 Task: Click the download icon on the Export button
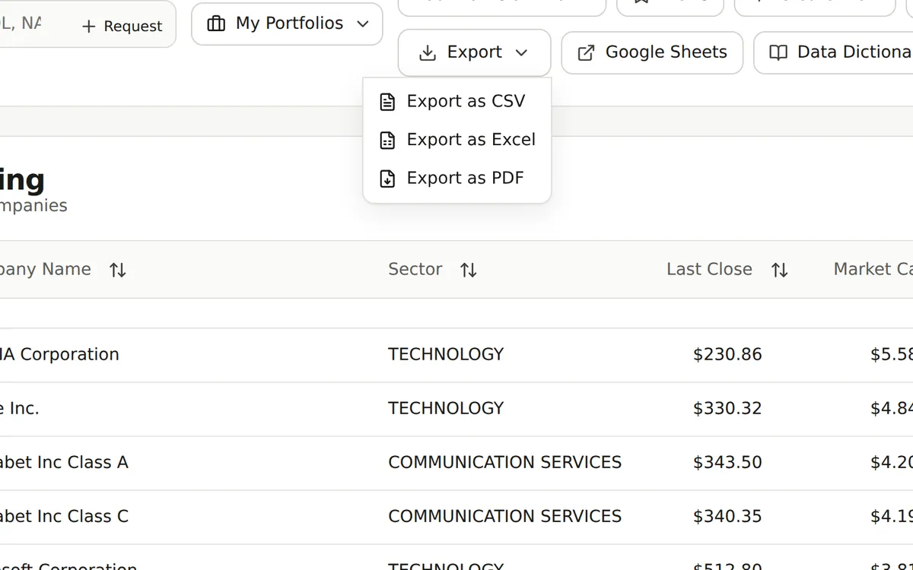tap(428, 52)
